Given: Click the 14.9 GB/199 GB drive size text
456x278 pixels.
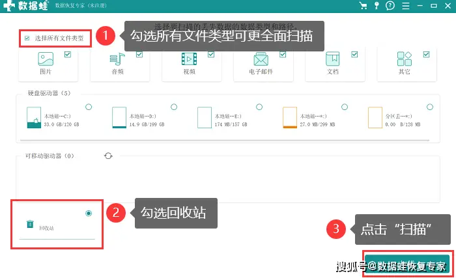Looking at the screenshot, I should tap(147, 124).
